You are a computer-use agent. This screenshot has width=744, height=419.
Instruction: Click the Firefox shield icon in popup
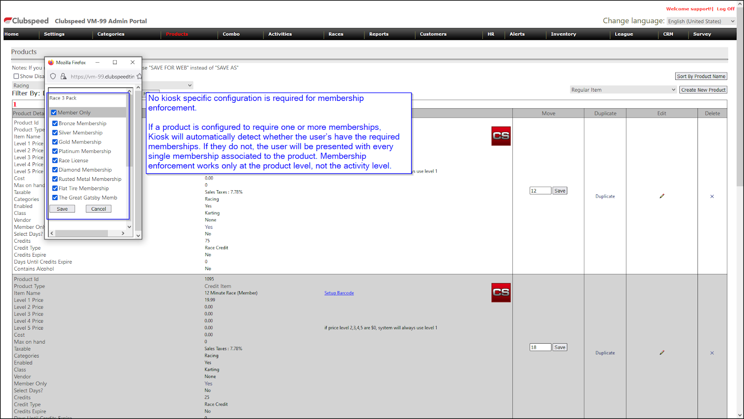coord(53,76)
